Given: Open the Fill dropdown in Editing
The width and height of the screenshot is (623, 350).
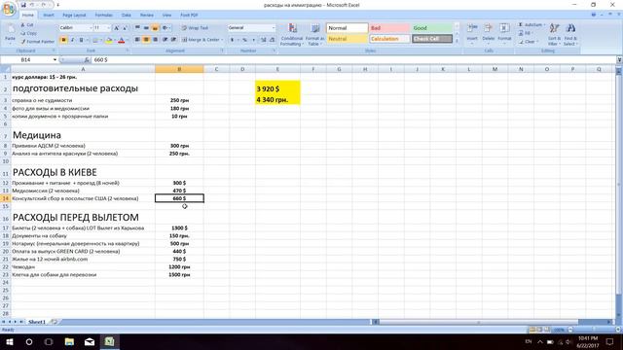Looking at the screenshot, I should point(526,33).
